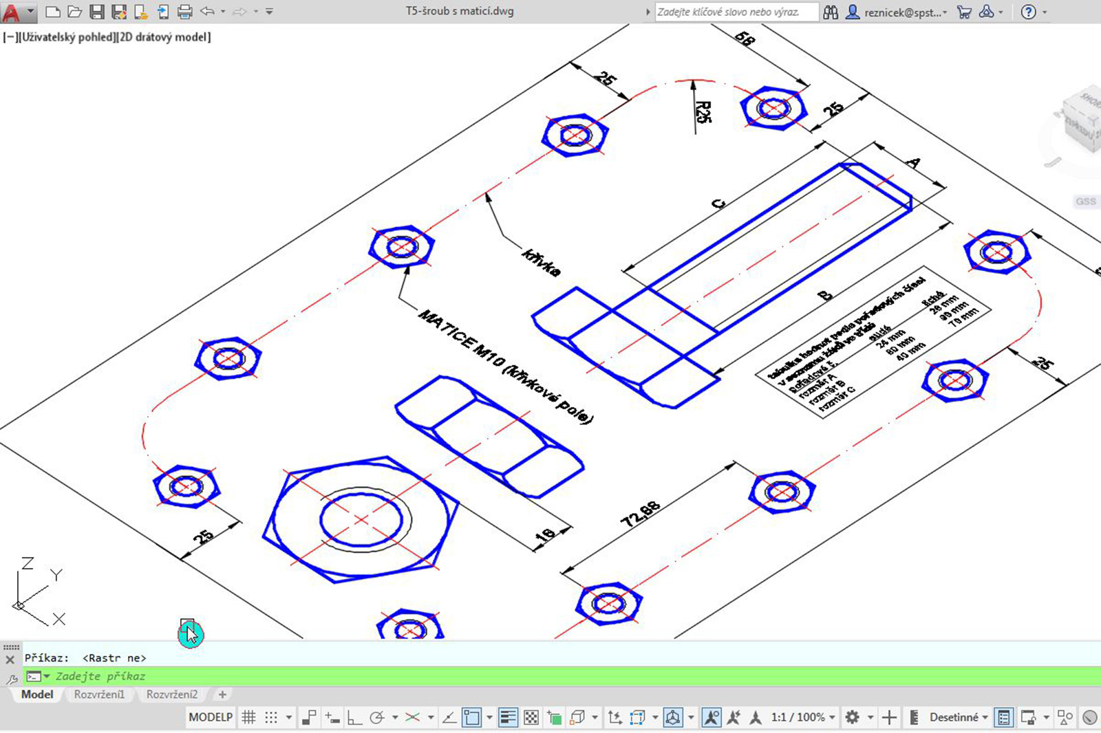This screenshot has width=1101, height=733.
Task: Open a drawing with the folder icon
Action: click(x=75, y=12)
